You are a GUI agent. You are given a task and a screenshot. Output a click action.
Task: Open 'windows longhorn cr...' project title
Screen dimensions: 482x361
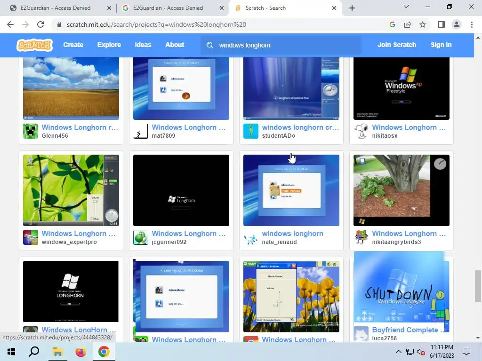(300, 127)
